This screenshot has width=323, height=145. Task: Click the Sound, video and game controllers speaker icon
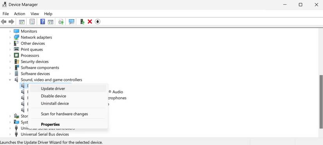point(16,80)
